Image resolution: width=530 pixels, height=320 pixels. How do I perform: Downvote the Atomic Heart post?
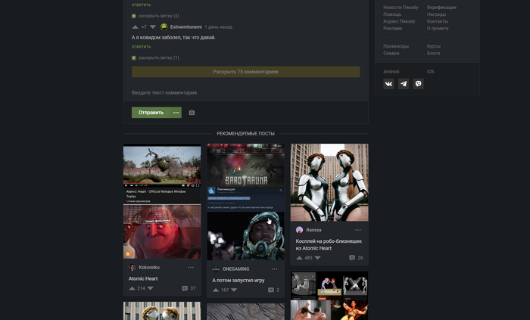coord(151,288)
